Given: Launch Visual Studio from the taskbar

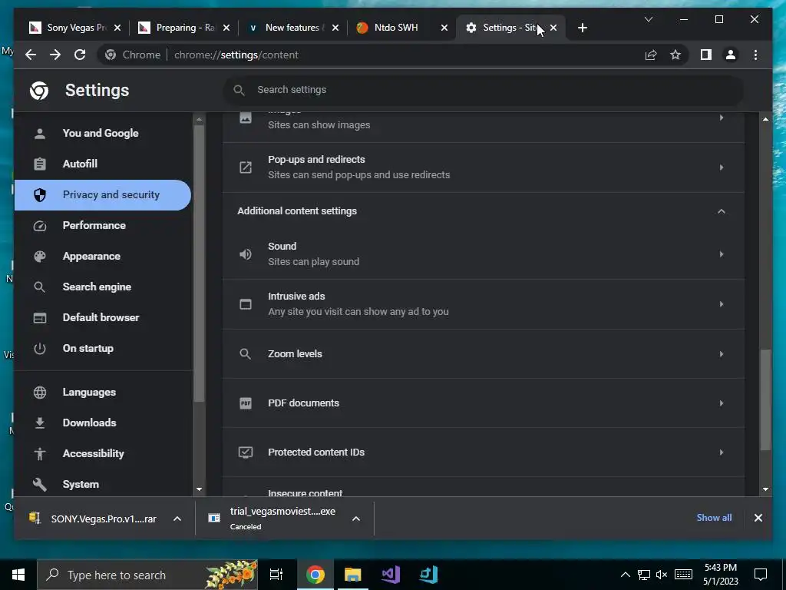Looking at the screenshot, I should 391,575.
